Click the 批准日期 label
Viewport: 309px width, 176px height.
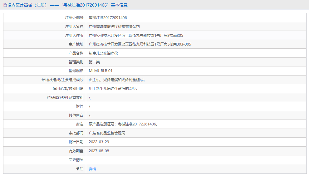tap(76, 142)
